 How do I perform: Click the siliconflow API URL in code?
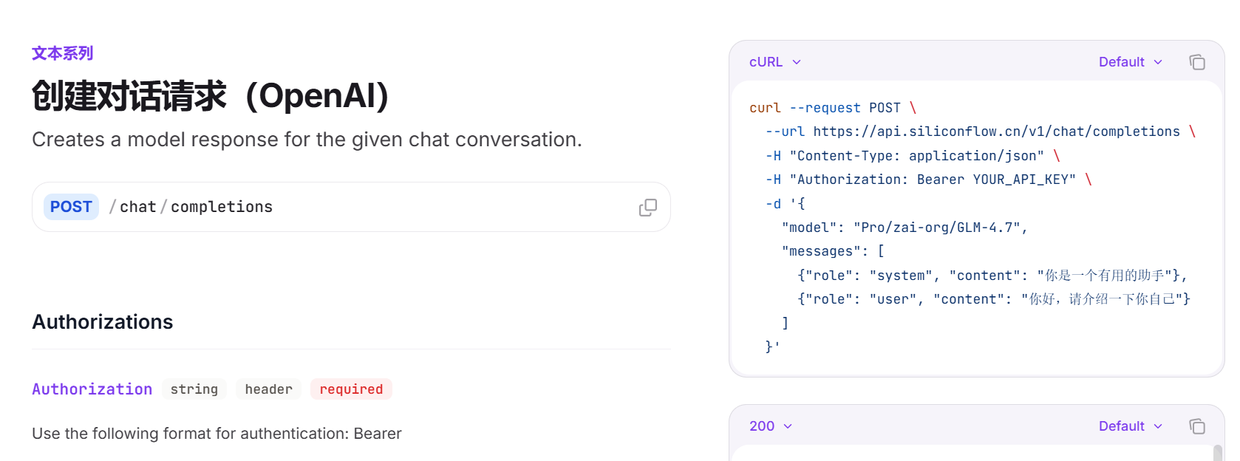point(997,132)
